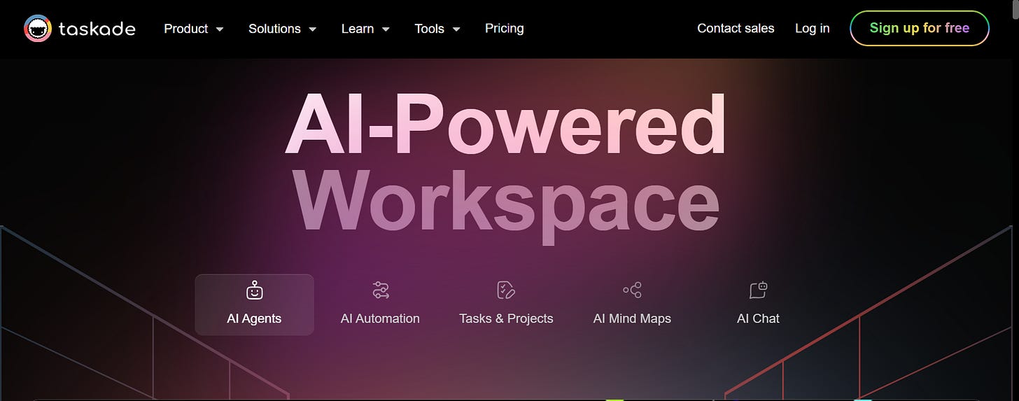Viewport: 1019px width, 401px height.
Task: Switch to the AI Automation tab label
Action: click(x=380, y=319)
